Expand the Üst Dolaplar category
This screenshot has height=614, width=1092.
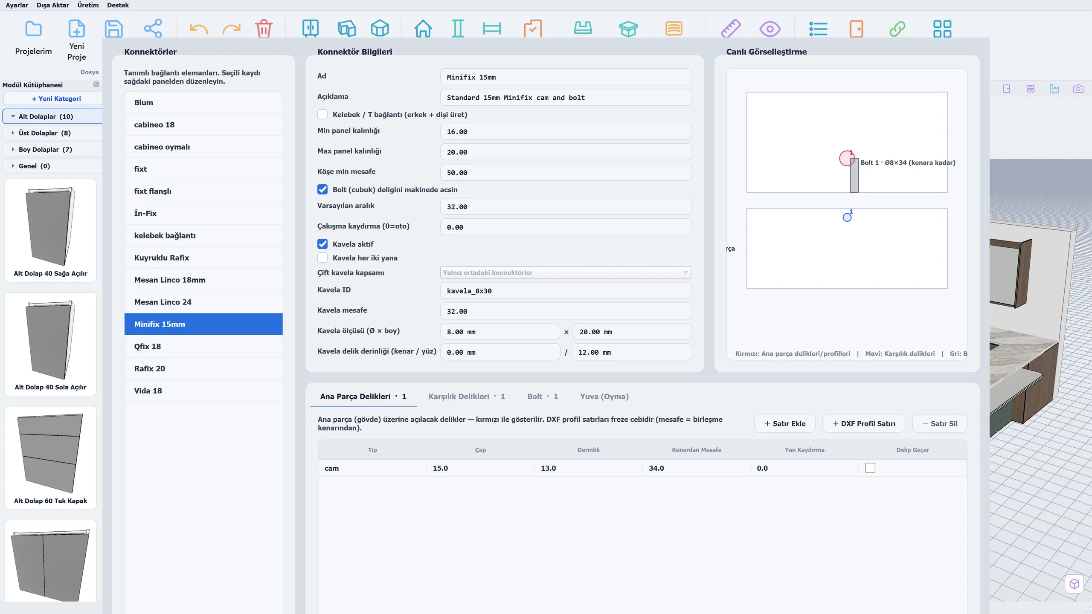click(13, 133)
